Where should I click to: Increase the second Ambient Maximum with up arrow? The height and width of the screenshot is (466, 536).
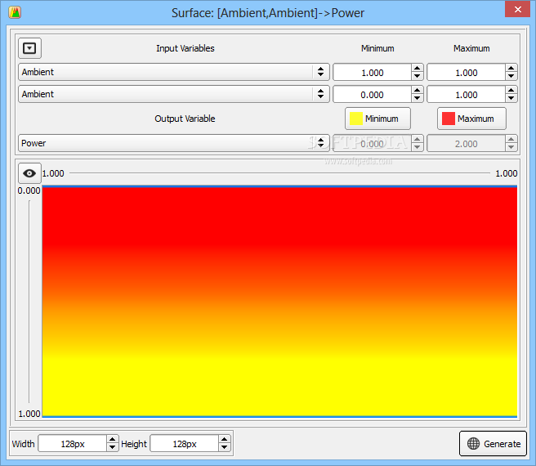tap(511, 90)
